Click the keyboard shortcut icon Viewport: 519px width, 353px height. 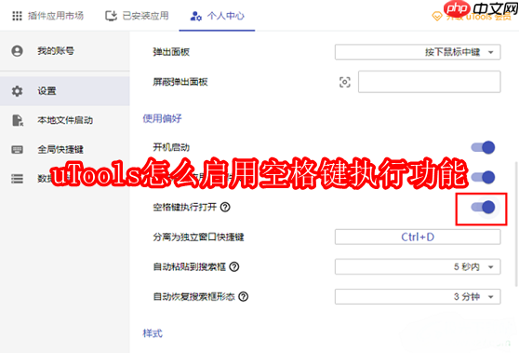pos(18,149)
